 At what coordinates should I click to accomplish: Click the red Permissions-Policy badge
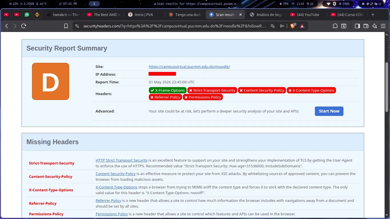pos(203,97)
